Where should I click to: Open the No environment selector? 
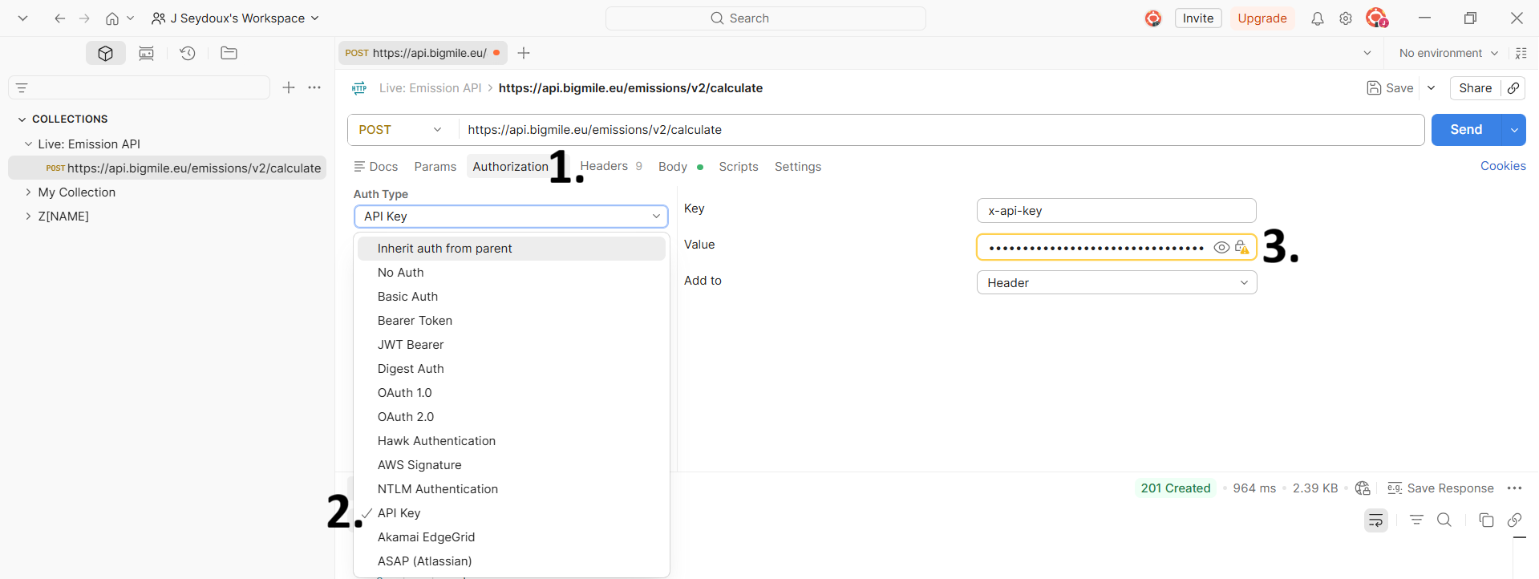tap(1448, 53)
